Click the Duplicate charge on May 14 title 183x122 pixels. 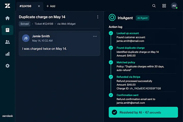42,17
